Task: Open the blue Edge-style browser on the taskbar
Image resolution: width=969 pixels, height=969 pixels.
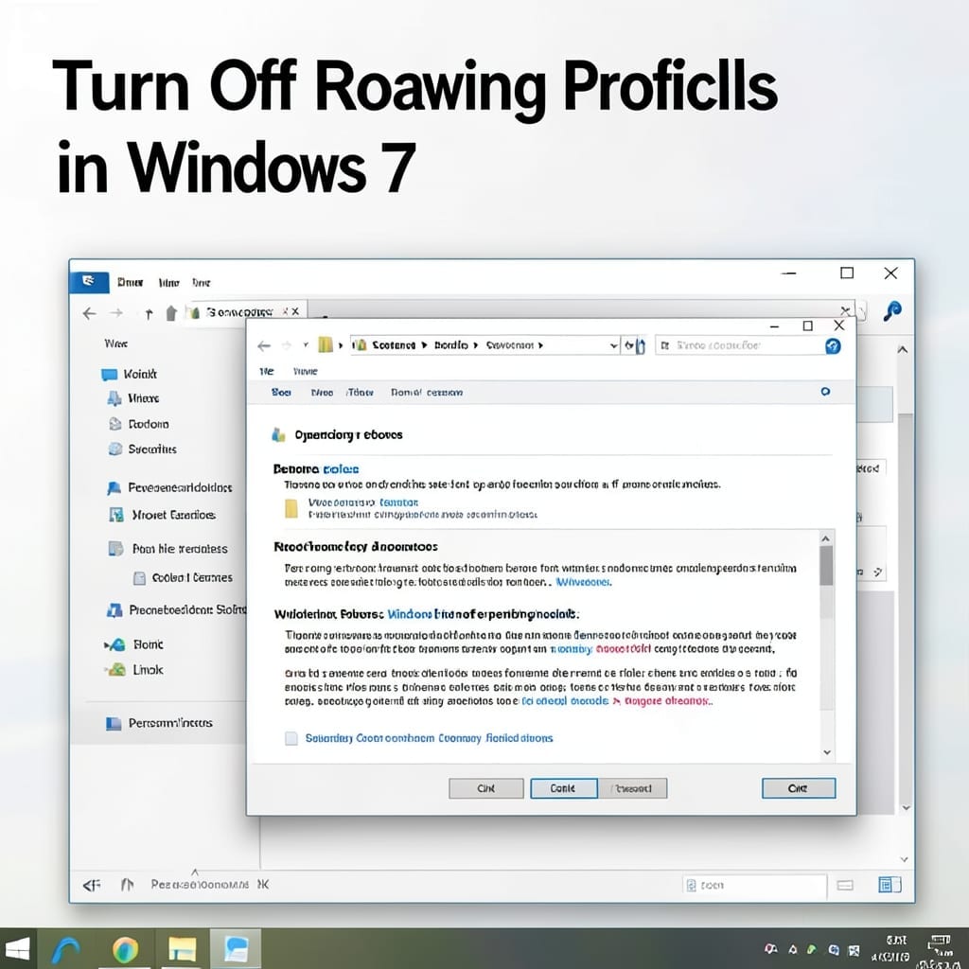Action: (65, 950)
